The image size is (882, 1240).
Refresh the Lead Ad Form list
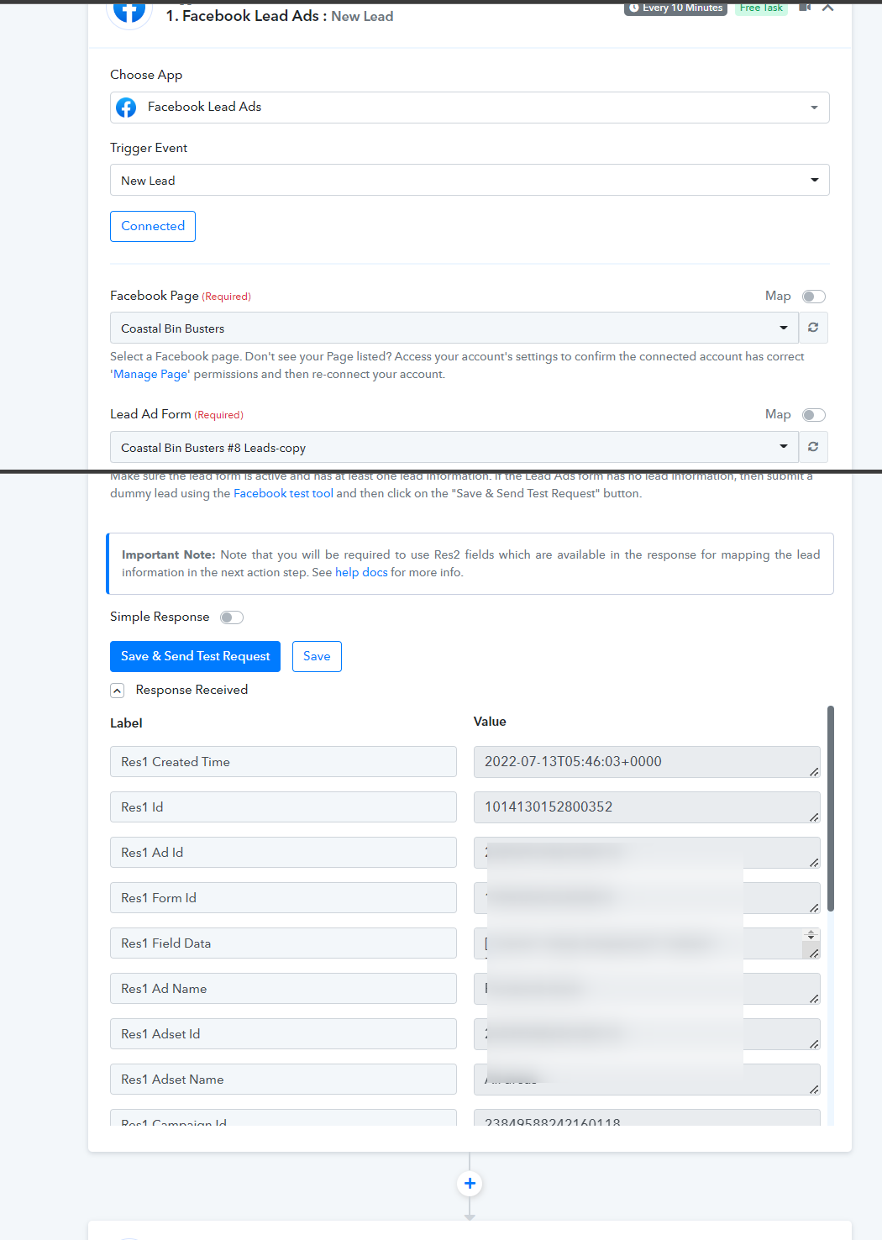tap(813, 447)
